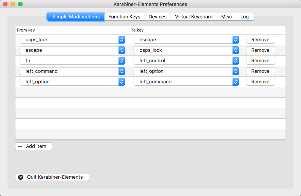Image resolution: width=301 pixels, height=196 pixels.
Task: Open the caps_lock From key dropdown
Action: [x=72, y=40]
